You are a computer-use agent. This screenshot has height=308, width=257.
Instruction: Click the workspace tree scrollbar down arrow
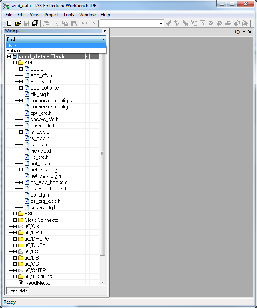click(103, 282)
